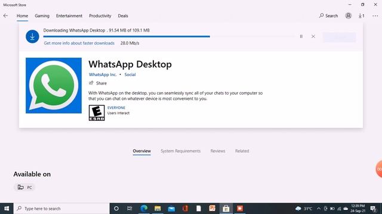Open Cortana circle icon

point(116,209)
